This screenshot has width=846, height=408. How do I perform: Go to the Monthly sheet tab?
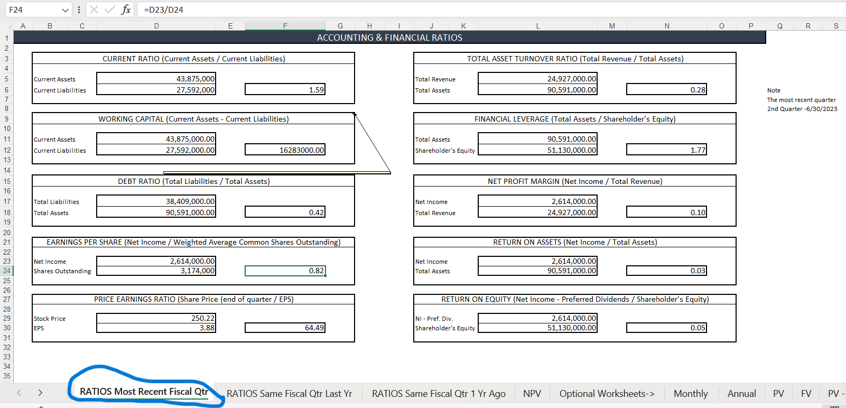click(x=691, y=394)
